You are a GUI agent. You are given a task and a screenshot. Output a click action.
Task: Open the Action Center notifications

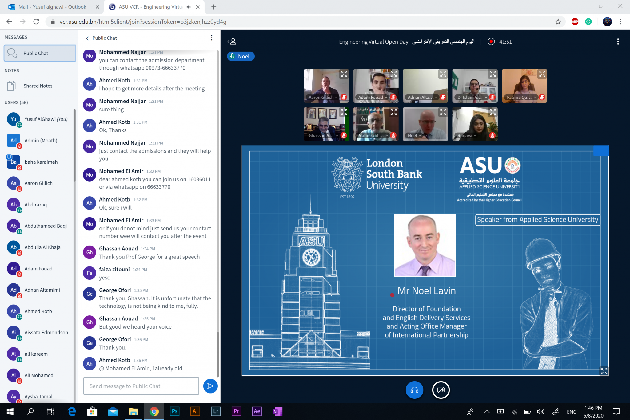[x=616, y=411]
